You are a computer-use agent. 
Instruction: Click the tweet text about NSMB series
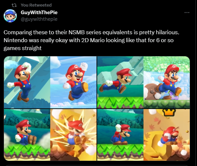tap(91, 40)
